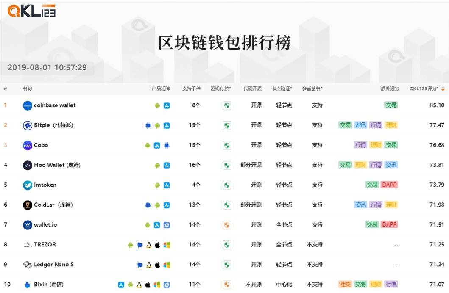Screen dimensions: 449x293
Task: Click key storage shield in Imtoken row
Action: click(227, 185)
